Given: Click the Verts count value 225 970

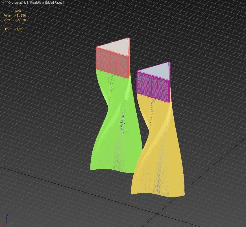Looking at the screenshot, I should pos(20,20).
